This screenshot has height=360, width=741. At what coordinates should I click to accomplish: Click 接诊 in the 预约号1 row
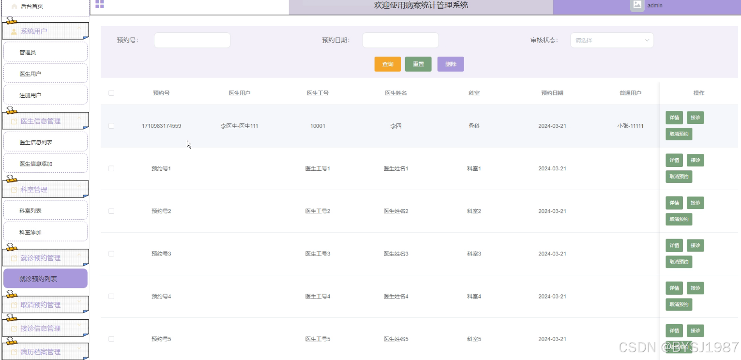[695, 160]
